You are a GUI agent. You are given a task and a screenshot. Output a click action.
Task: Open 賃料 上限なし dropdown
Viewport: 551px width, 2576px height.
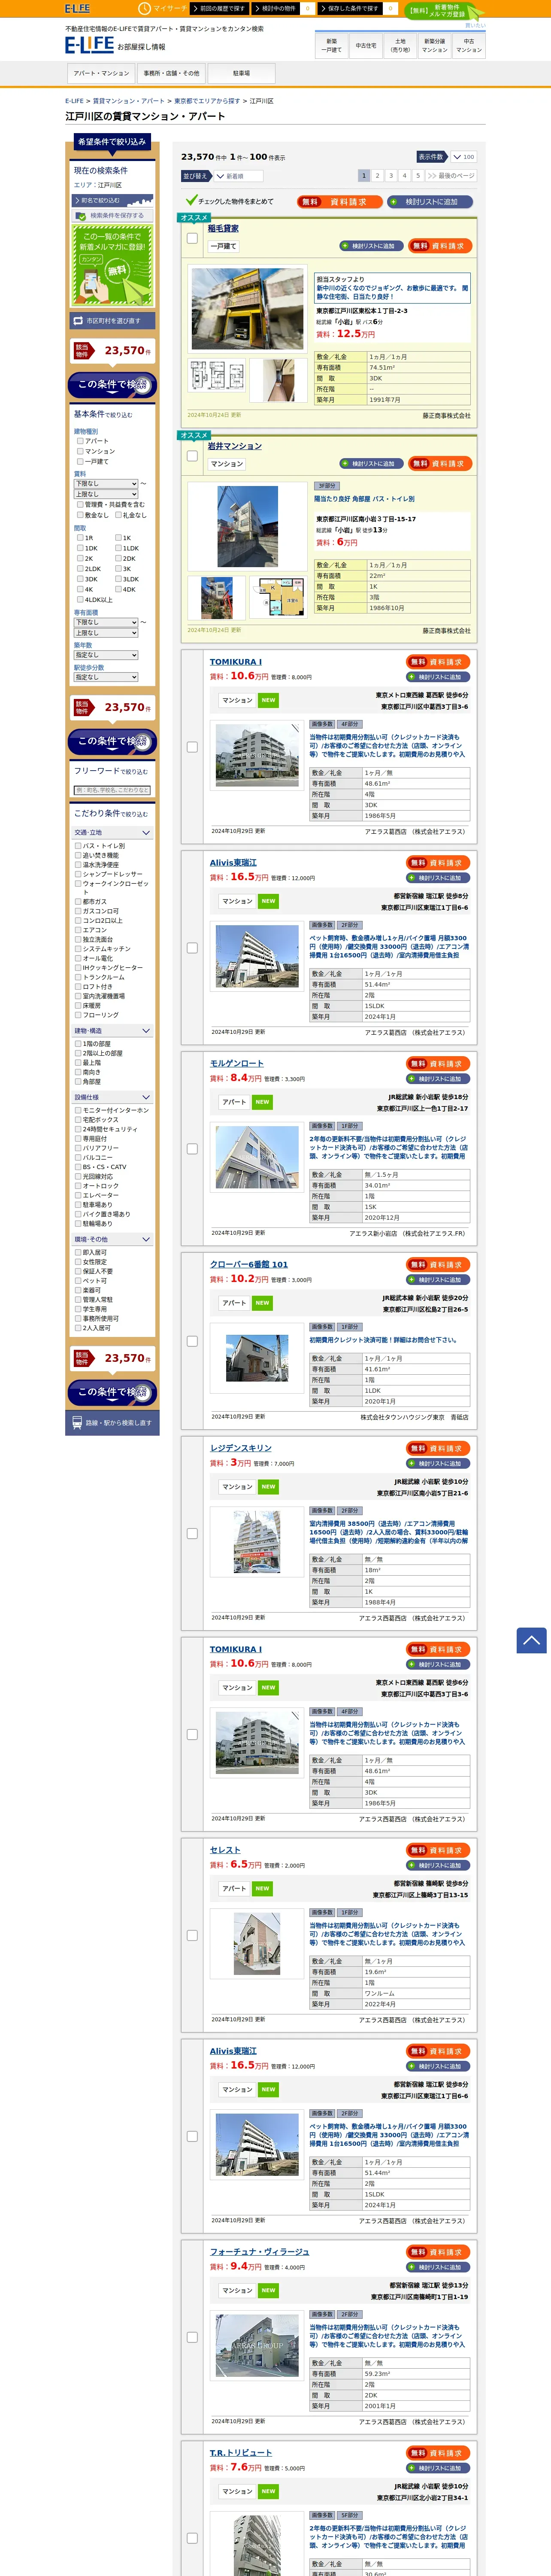pyautogui.click(x=106, y=494)
